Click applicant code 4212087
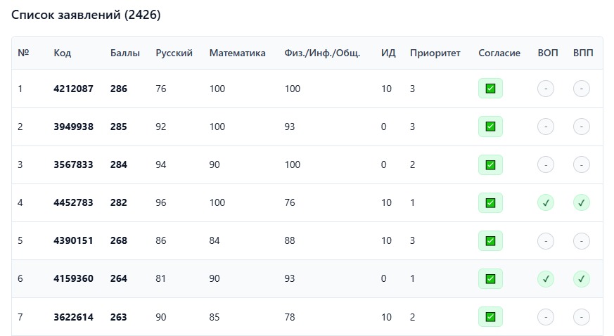 [73, 89]
